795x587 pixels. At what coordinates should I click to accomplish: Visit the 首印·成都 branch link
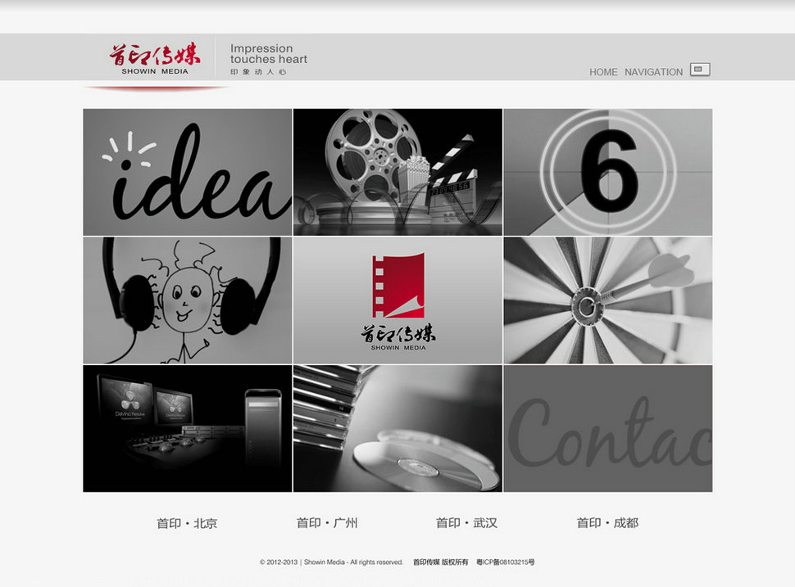[607, 523]
